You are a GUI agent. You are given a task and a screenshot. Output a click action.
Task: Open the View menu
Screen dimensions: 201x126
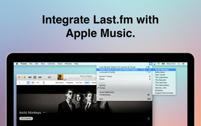coord(43,64)
